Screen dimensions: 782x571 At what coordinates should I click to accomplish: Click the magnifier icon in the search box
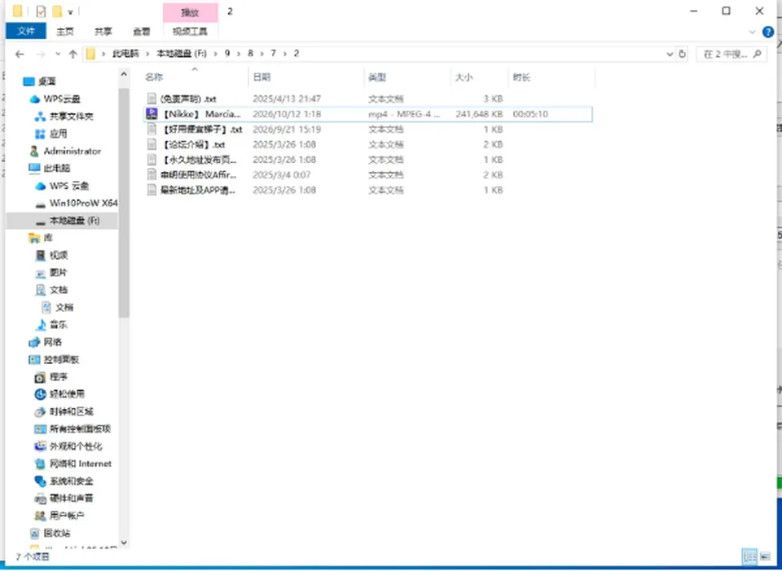tap(757, 54)
